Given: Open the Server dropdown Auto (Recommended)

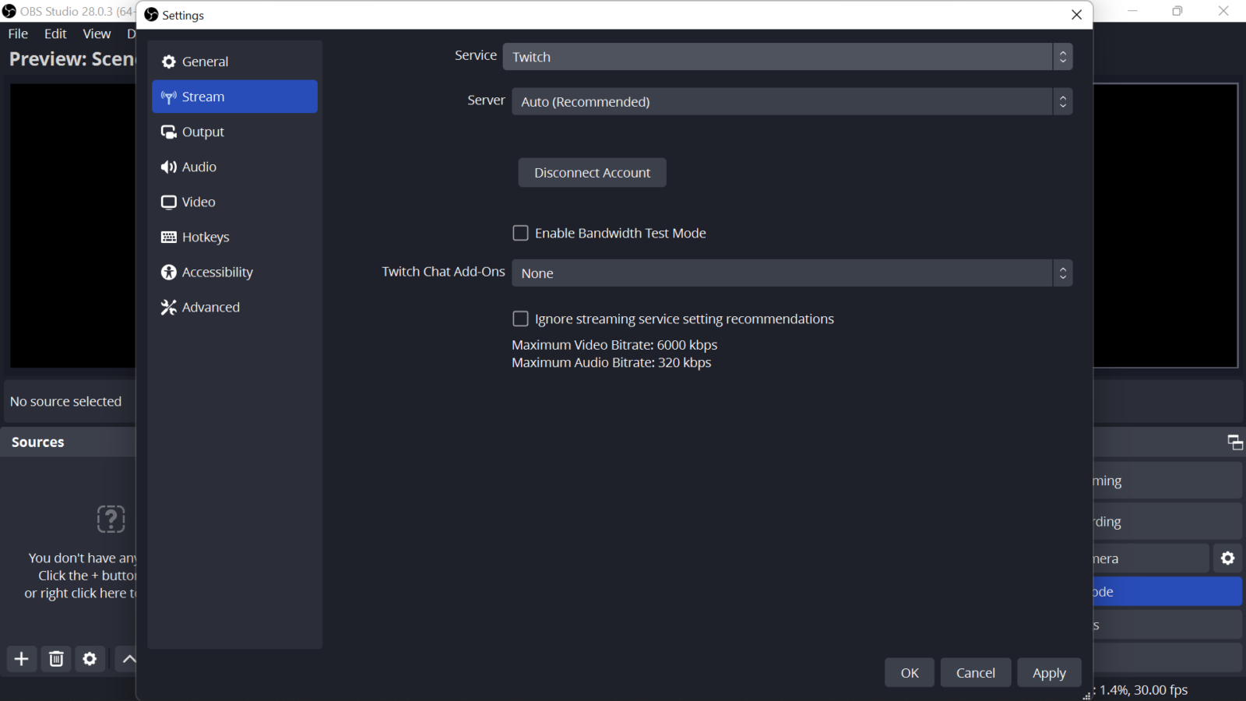Looking at the screenshot, I should click(792, 101).
